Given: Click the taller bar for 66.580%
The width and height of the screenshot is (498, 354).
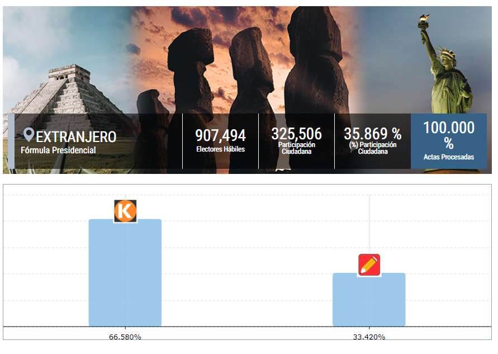Looking at the screenshot, I should [x=125, y=273].
